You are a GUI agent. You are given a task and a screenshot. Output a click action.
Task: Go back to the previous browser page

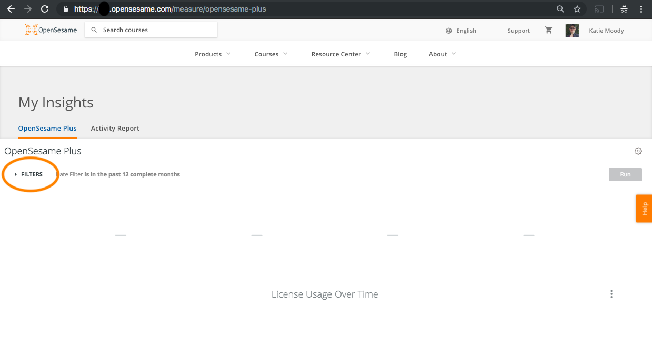point(11,9)
